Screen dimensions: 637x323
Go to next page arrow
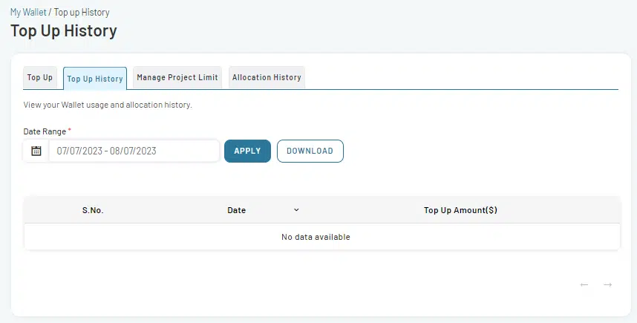(607, 284)
